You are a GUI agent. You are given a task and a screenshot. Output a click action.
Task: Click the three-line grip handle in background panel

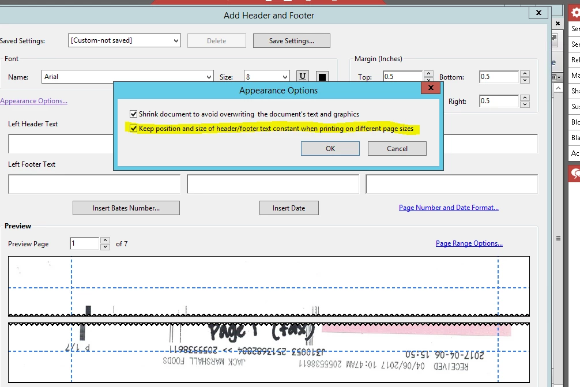(558, 238)
